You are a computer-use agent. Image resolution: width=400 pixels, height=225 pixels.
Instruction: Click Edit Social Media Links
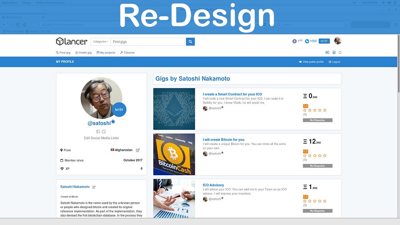[x=101, y=138]
